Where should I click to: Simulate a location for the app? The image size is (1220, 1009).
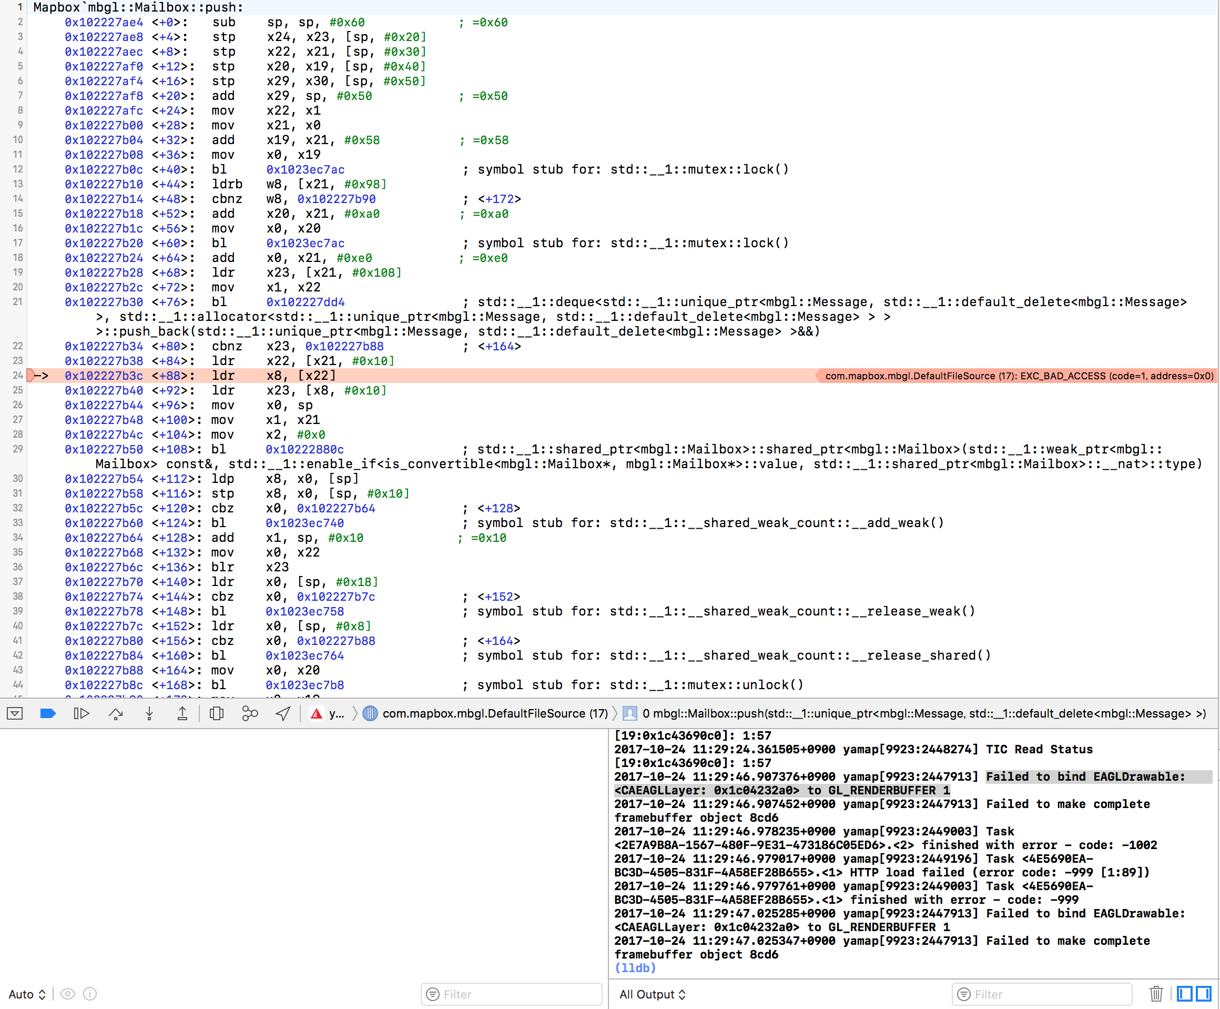click(283, 713)
